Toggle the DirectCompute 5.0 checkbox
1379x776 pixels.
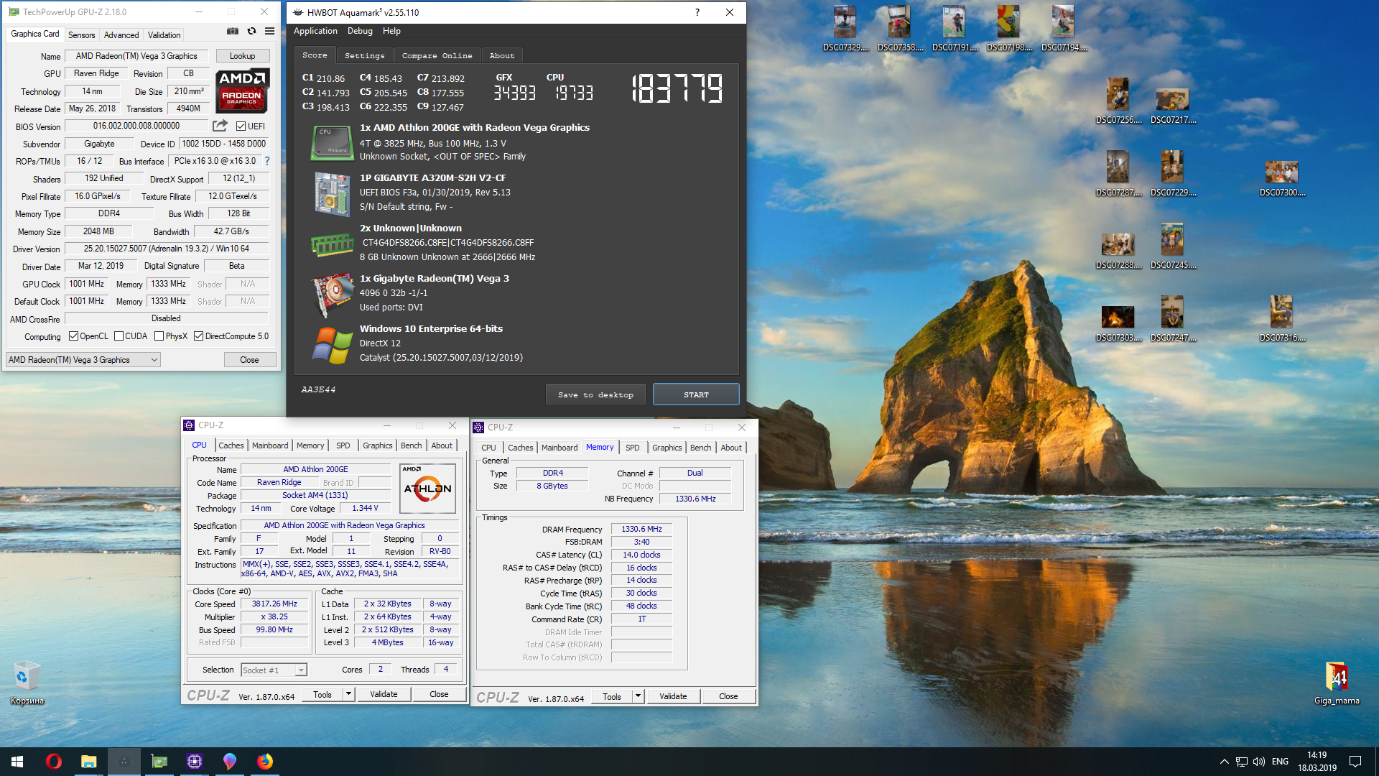tap(199, 336)
